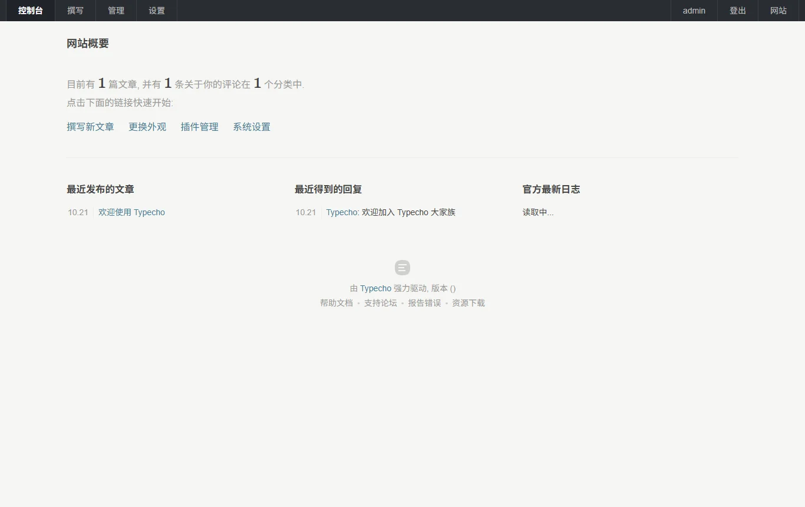Visit the 网站 front page
The image size is (805, 507).
coord(778,11)
